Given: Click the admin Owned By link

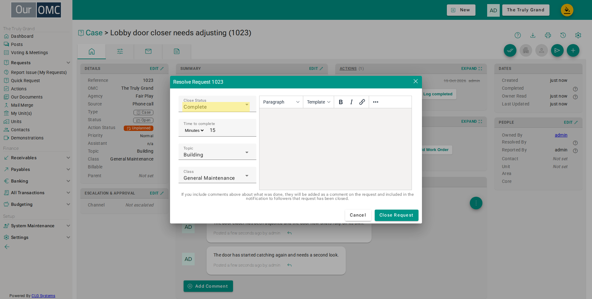Looking at the screenshot, I should coord(561,135).
